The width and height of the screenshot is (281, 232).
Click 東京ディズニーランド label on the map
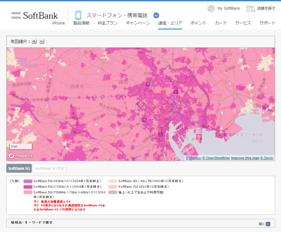[x=244, y=135]
